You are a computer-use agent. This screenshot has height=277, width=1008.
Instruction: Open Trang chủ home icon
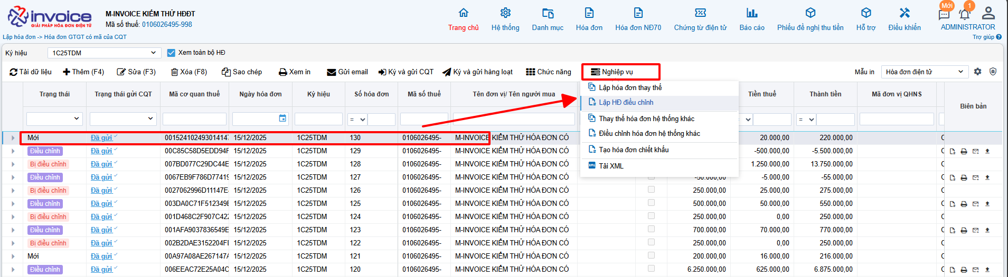click(463, 13)
